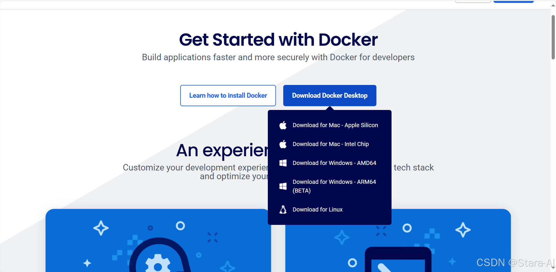Click Learn how to install Docker button
The image size is (556, 272).
[228, 95]
